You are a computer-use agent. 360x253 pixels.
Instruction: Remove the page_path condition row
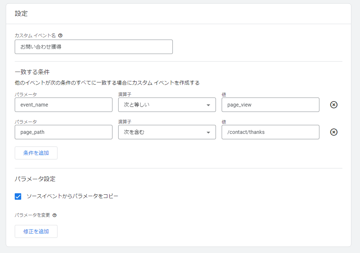pyautogui.click(x=334, y=132)
